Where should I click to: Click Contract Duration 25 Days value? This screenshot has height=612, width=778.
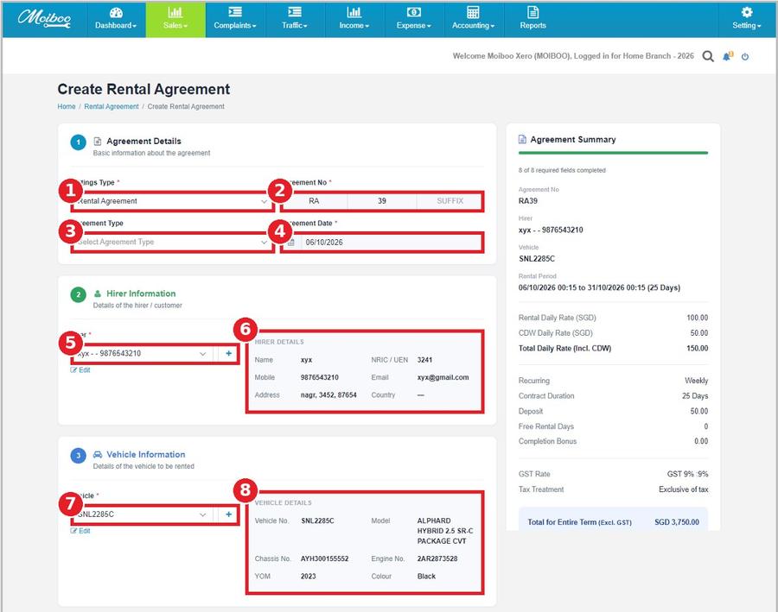click(695, 396)
